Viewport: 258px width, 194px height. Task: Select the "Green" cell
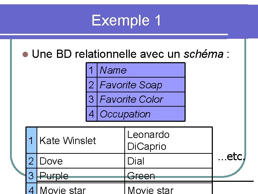coord(141,176)
